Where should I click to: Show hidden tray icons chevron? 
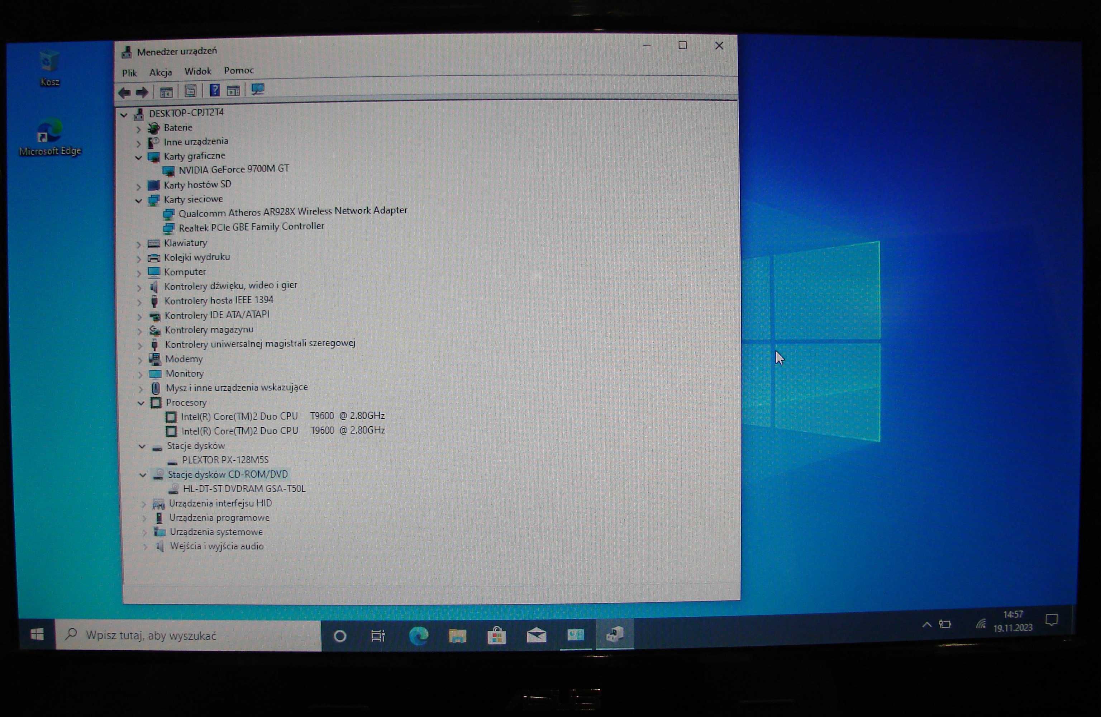click(x=926, y=625)
